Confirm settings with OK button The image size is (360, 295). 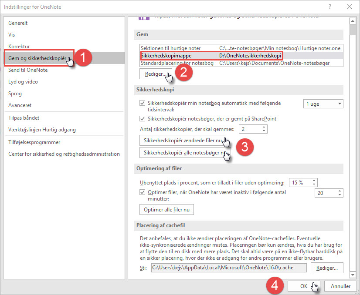tap(303, 286)
